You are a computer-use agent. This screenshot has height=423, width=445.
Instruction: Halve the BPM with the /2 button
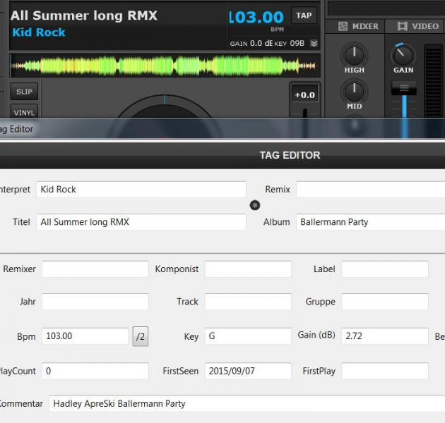coord(140,336)
